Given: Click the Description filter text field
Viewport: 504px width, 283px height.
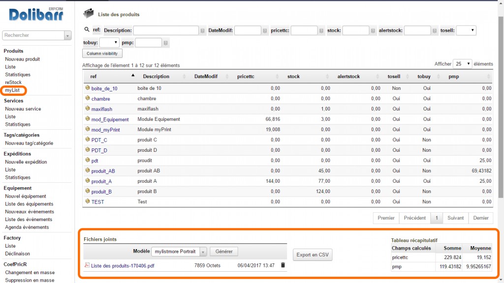Looking at the screenshot, I should 166,30.
